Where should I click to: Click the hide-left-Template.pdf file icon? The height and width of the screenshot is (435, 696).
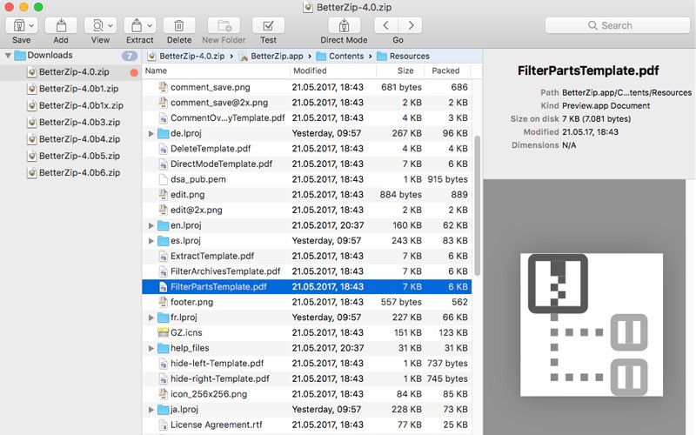(x=163, y=364)
